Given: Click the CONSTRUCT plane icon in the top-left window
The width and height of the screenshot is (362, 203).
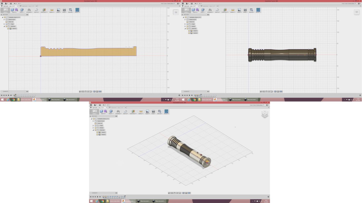Looking at the screenshot, I should pos(44,10).
